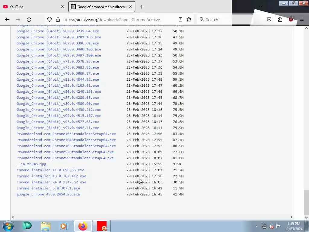
Task: Close the YouTube tab
Action: pyautogui.click(x=62, y=7)
